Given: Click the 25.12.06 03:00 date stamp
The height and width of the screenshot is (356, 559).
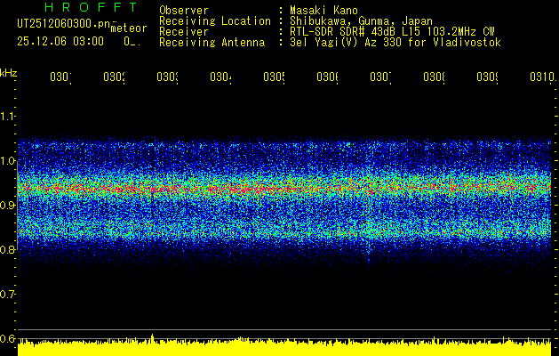Looking at the screenshot, I should click(60, 41).
